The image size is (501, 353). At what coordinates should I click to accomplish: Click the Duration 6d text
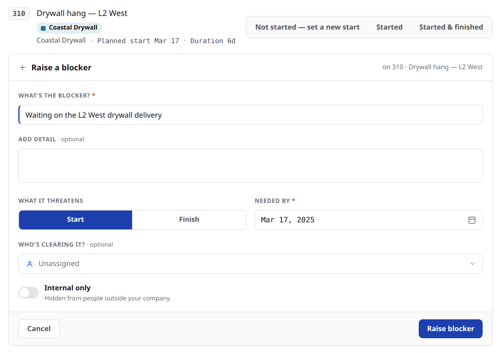[213, 41]
